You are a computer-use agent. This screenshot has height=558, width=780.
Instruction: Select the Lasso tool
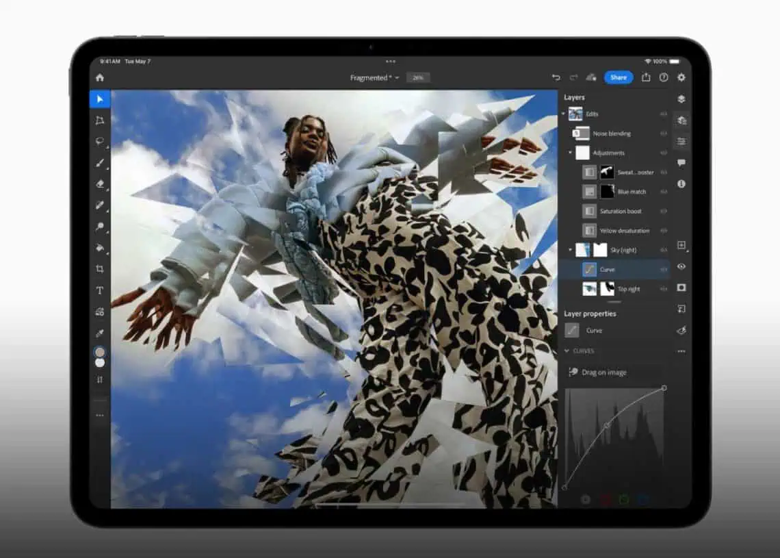pyautogui.click(x=100, y=141)
